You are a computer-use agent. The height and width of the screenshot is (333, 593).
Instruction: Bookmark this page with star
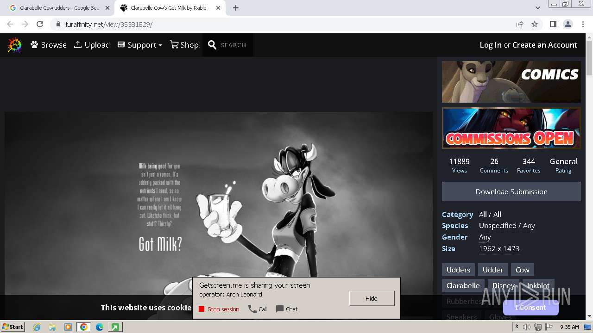click(x=535, y=24)
